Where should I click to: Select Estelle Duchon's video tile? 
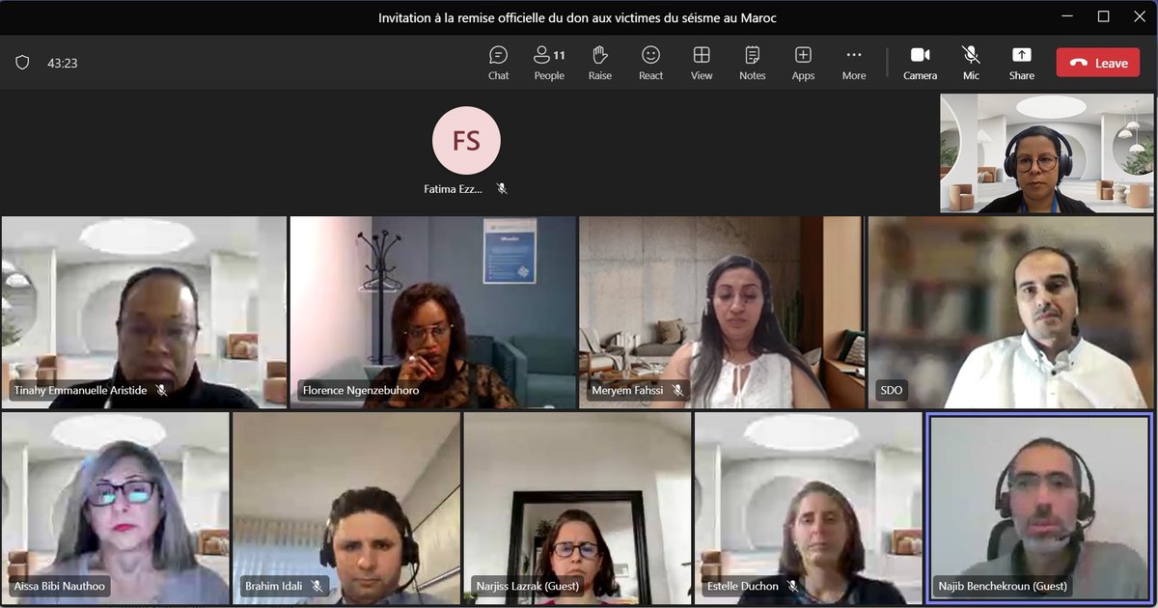(808, 509)
